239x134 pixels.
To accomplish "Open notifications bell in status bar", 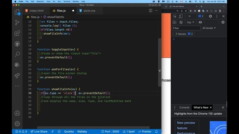I will click(x=156, y=131).
